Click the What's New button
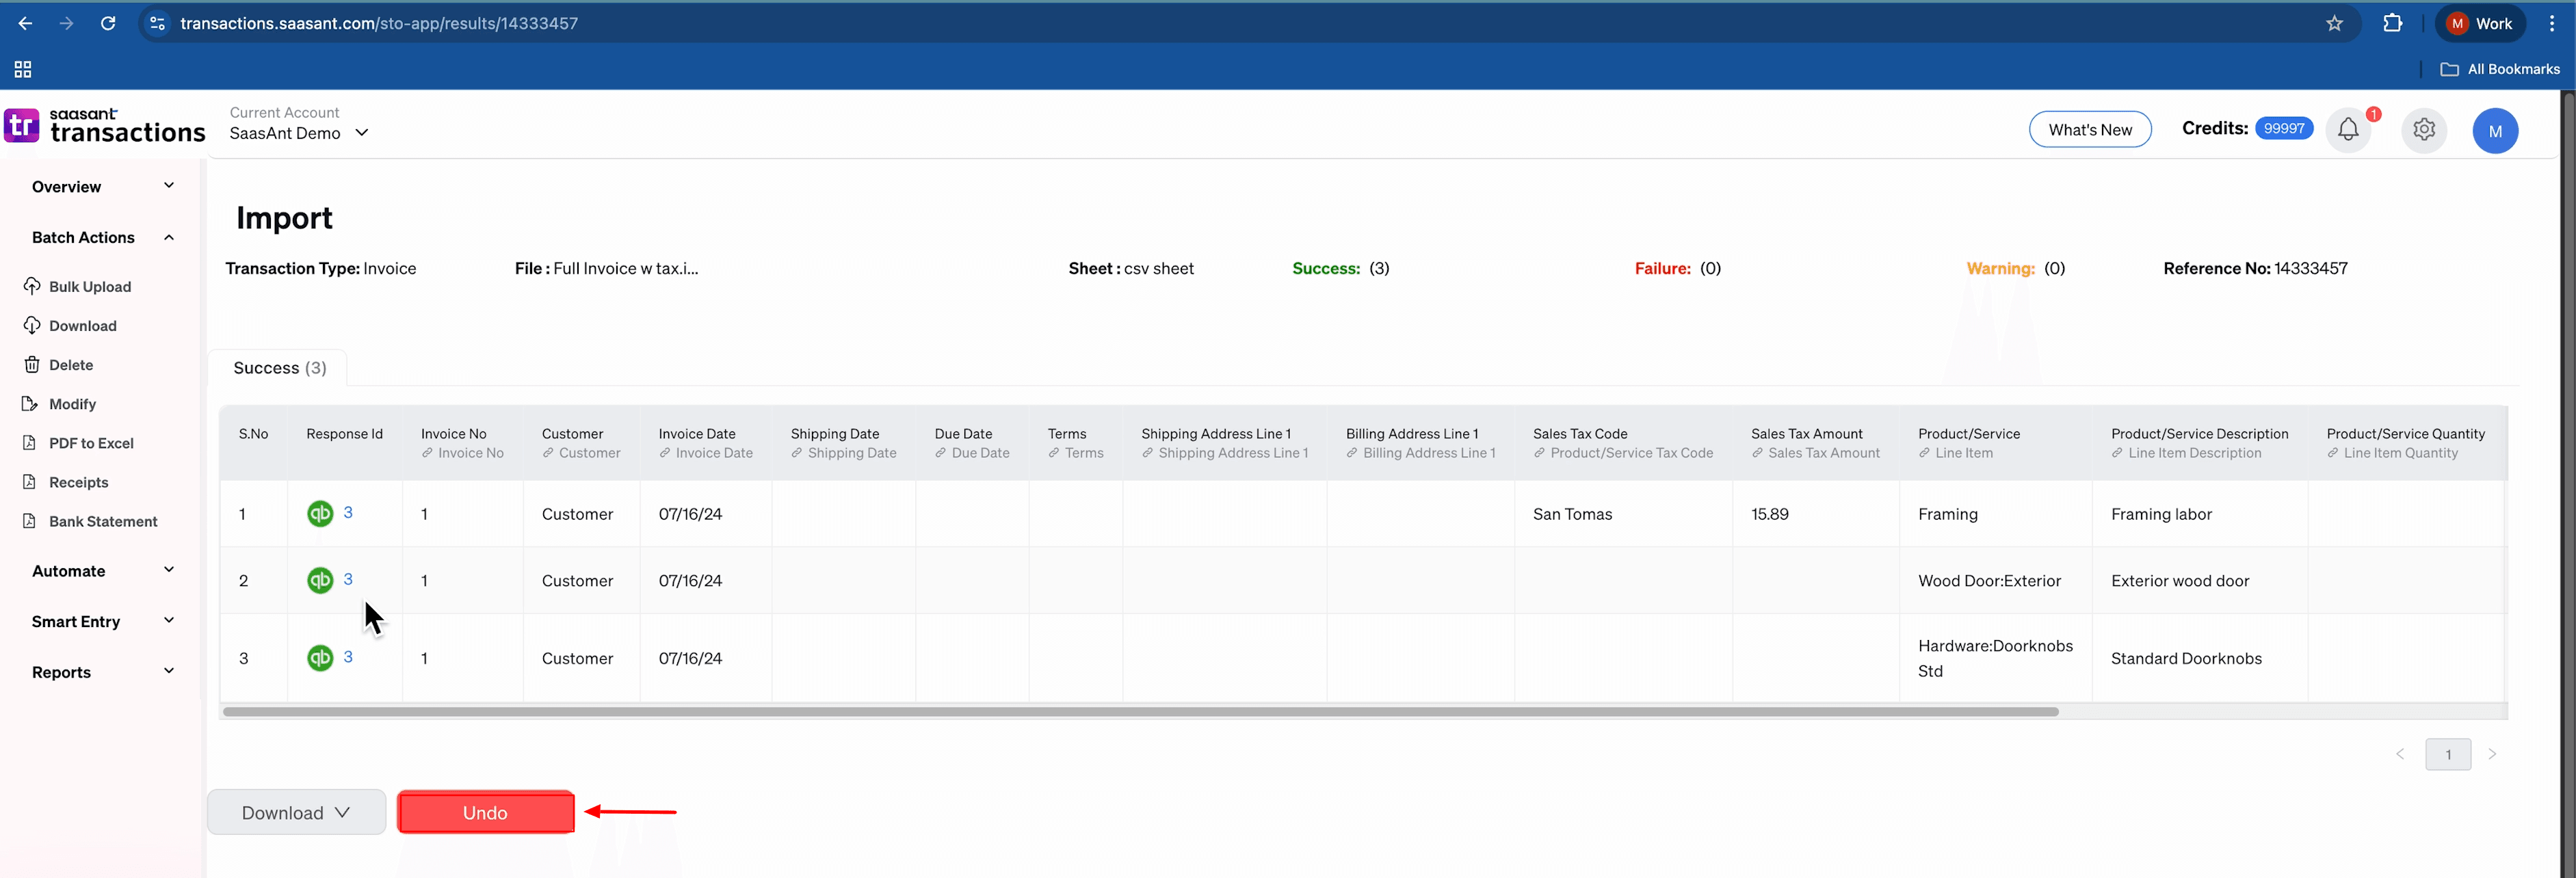Viewport: 2576px width, 878px height. click(x=2090, y=130)
